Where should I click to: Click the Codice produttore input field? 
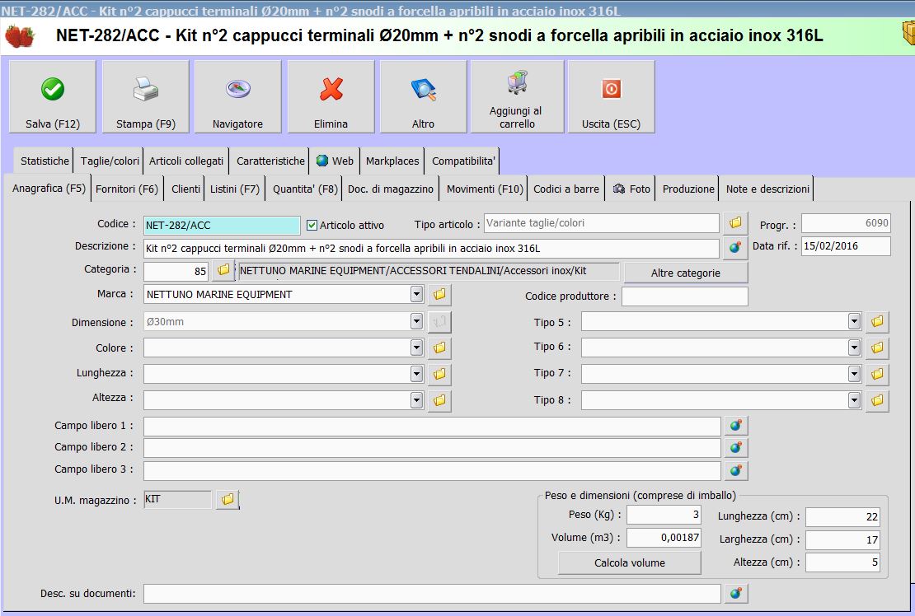tap(684, 296)
